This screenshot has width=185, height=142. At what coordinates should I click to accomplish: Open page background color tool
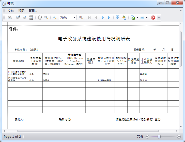tap(124, 18)
